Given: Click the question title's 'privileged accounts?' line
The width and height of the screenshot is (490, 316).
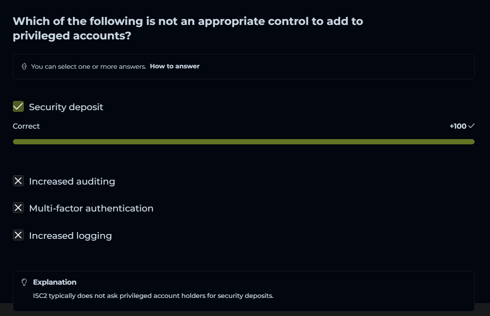Looking at the screenshot, I should 72,36.
